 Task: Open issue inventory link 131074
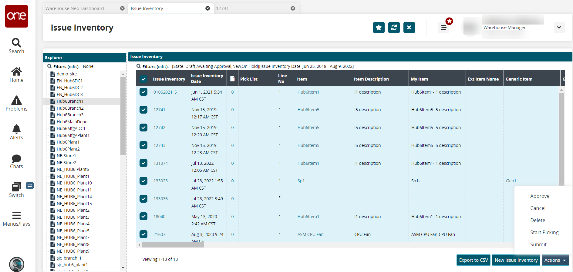pyautogui.click(x=160, y=163)
